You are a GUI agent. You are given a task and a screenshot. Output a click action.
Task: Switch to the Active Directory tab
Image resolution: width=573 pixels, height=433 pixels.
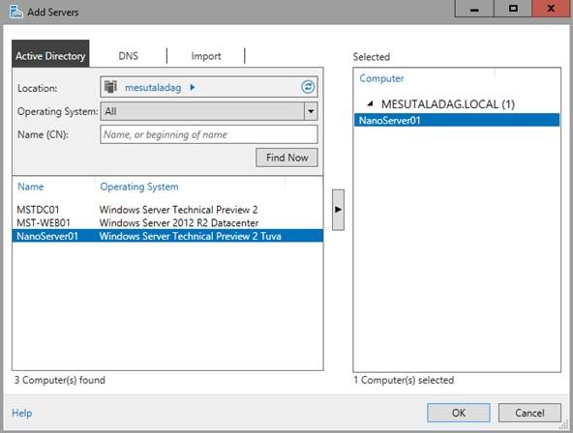click(x=50, y=54)
